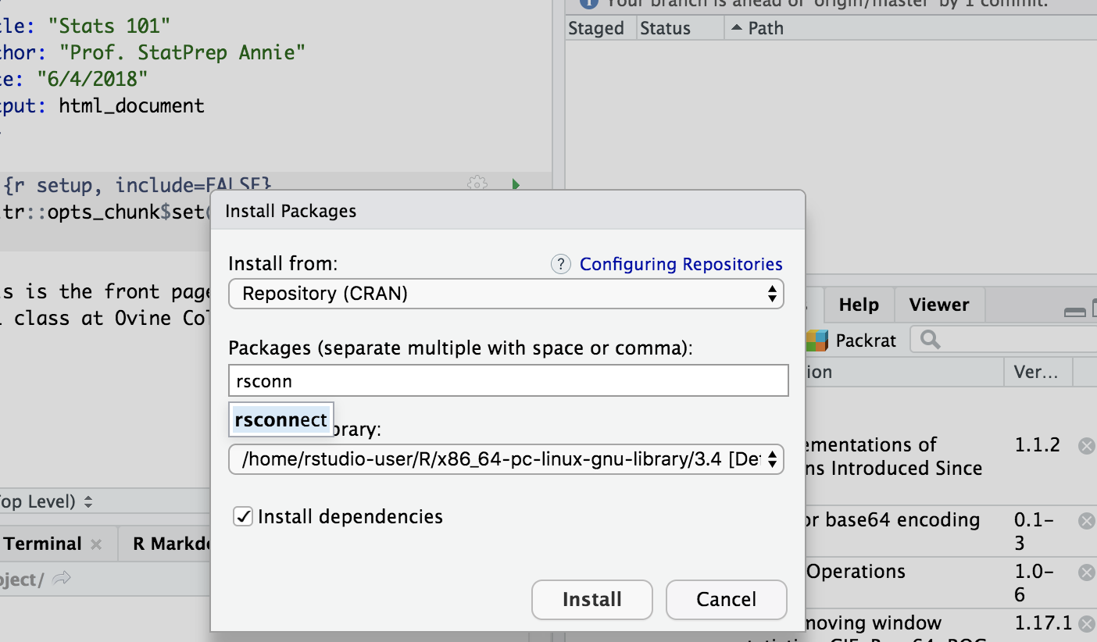
Task: Open the (Top Level) section navigator
Action: [47, 501]
